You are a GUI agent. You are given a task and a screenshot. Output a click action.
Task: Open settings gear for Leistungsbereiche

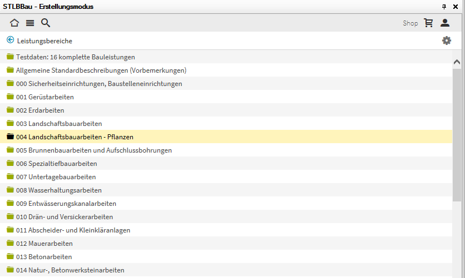[446, 41]
